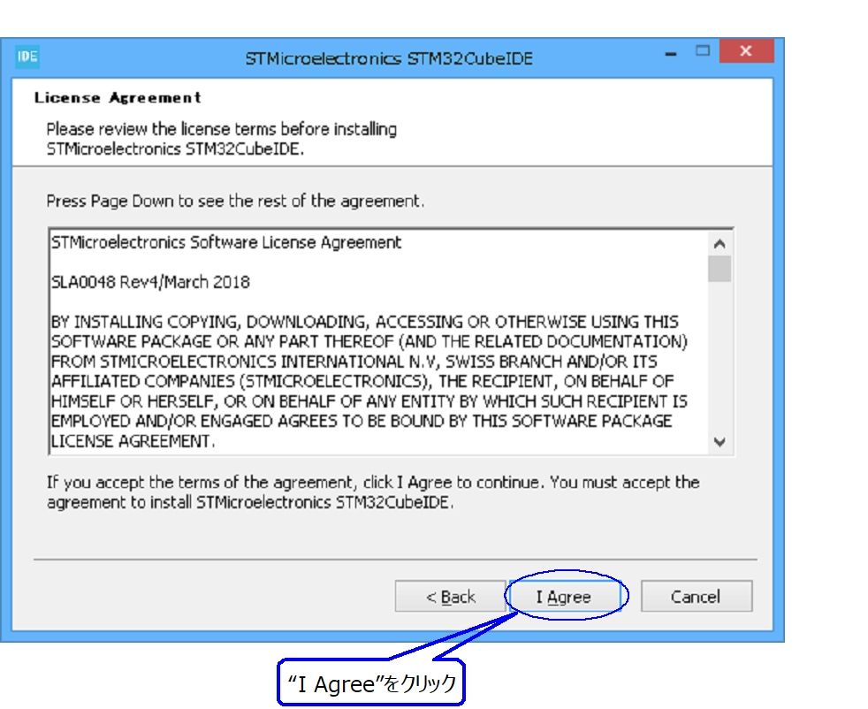Click the "License Agreement" heading
The image size is (868, 709).
[118, 97]
